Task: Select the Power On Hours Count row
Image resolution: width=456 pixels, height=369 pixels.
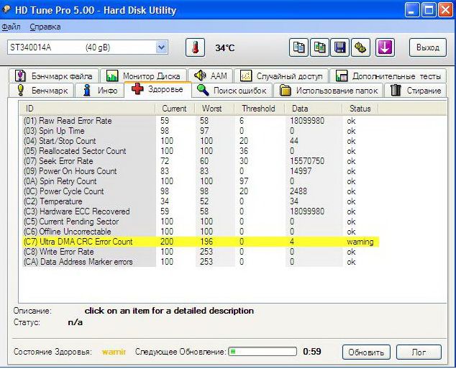Action: (x=201, y=171)
